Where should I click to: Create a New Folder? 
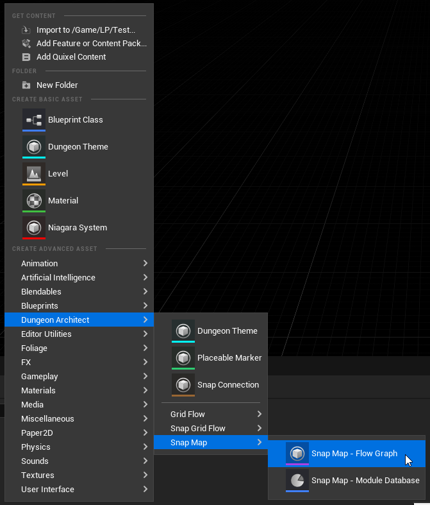pos(79,85)
